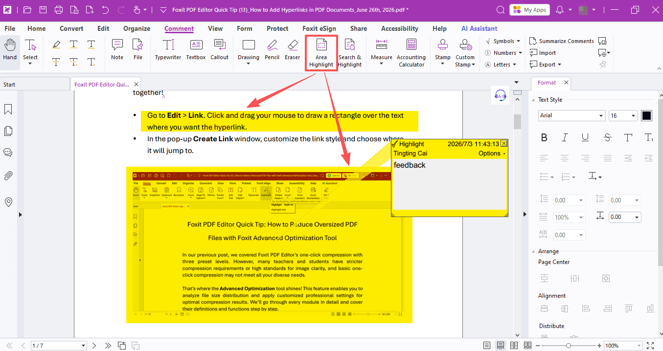Image resolution: width=663 pixels, height=351 pixels.
Task: Open file from title bar folder icon
Action: pos(27,10)
